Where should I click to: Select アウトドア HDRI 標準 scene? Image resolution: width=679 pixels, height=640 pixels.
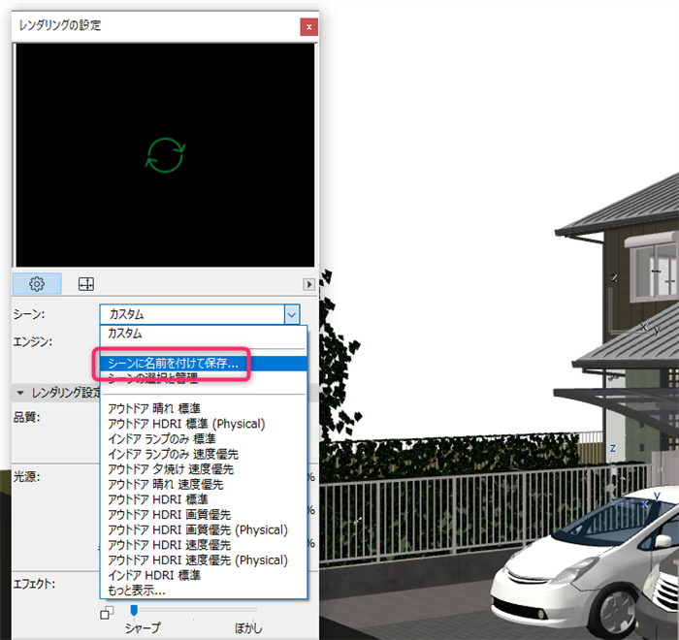click(204, 499)
